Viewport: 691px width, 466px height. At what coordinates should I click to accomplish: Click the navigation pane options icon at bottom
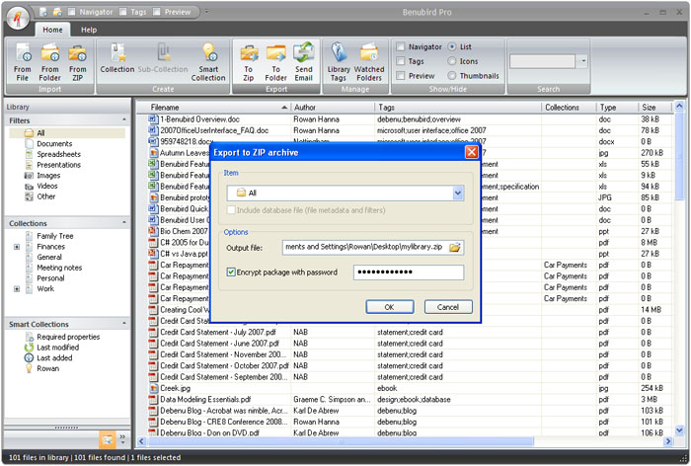coord(107,439)
